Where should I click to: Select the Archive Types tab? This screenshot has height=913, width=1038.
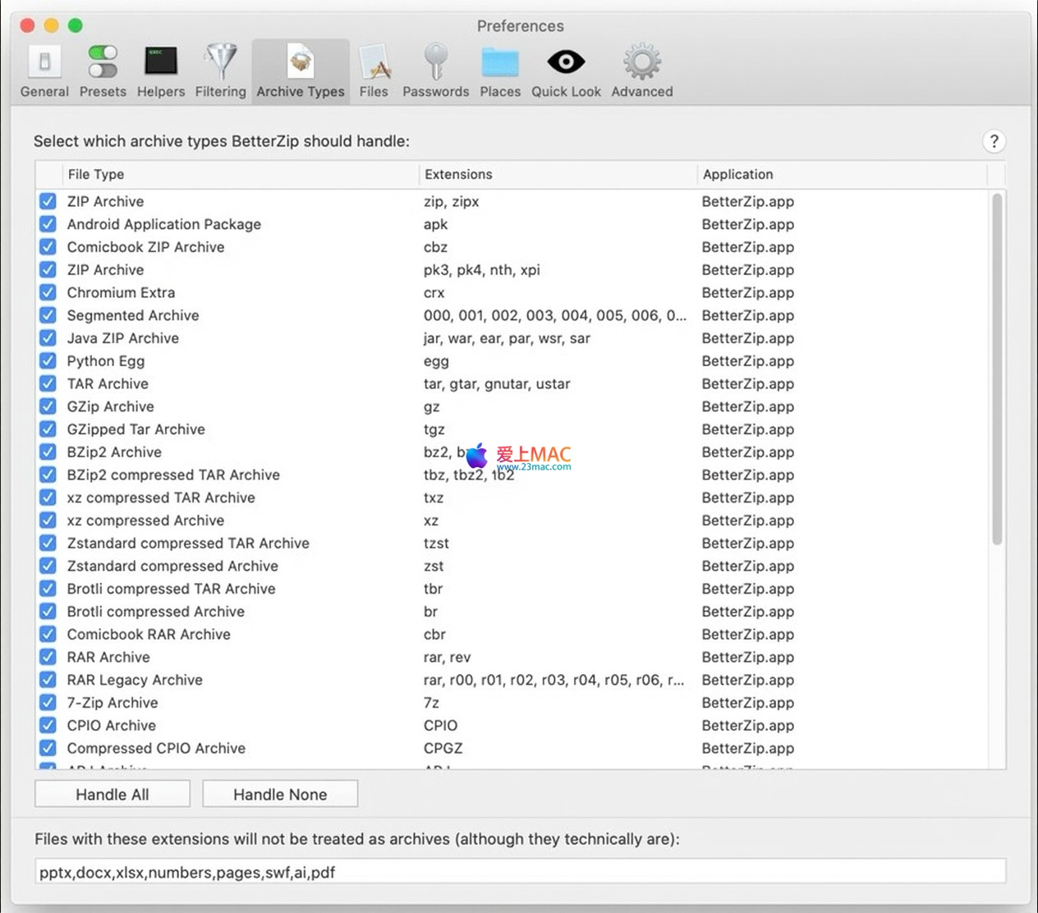point(301,71)
